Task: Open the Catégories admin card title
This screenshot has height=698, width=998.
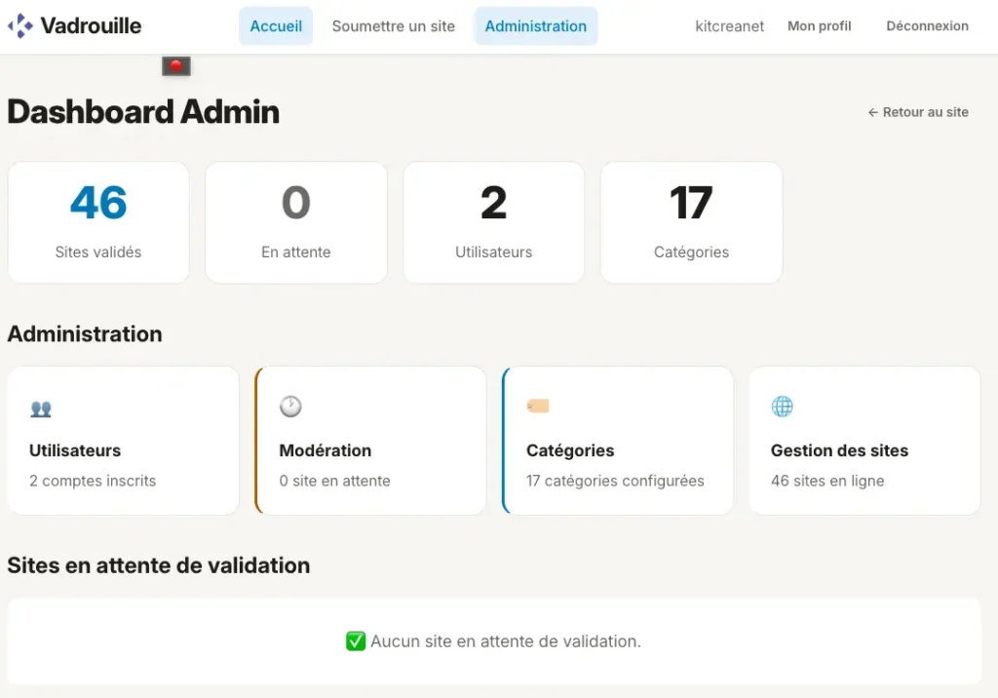Action: [570, 450]
